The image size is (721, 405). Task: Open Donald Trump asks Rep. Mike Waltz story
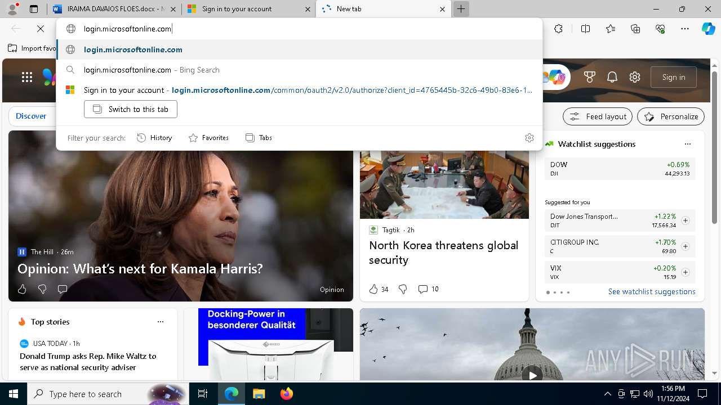click(x=88, y=362)
